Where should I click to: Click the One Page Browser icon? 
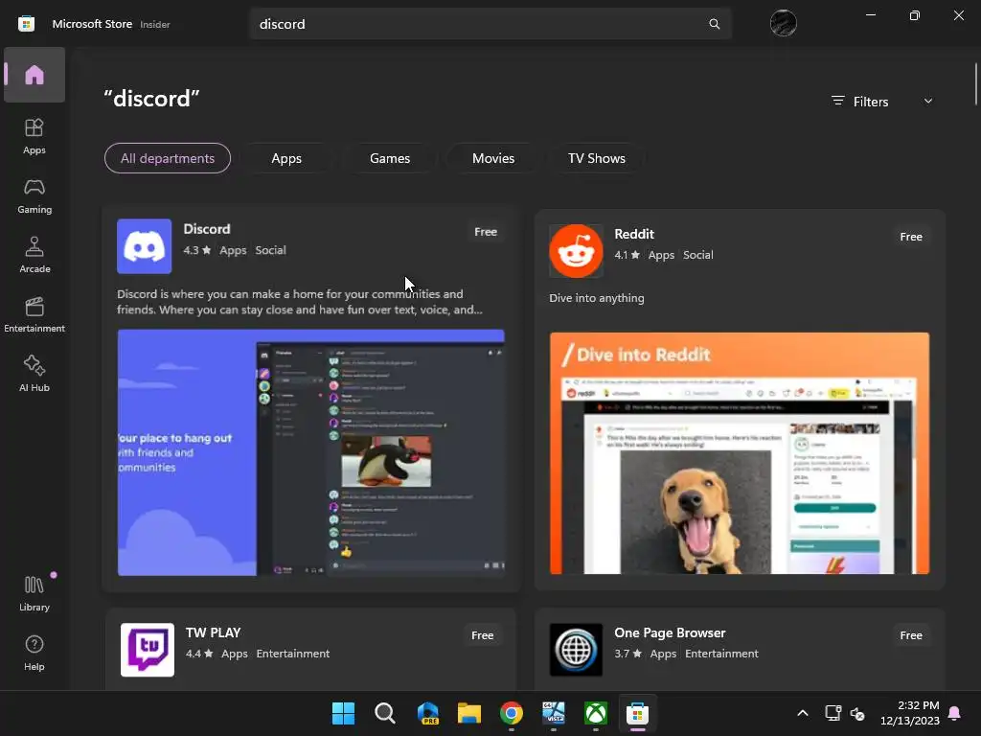coord(576,650)
